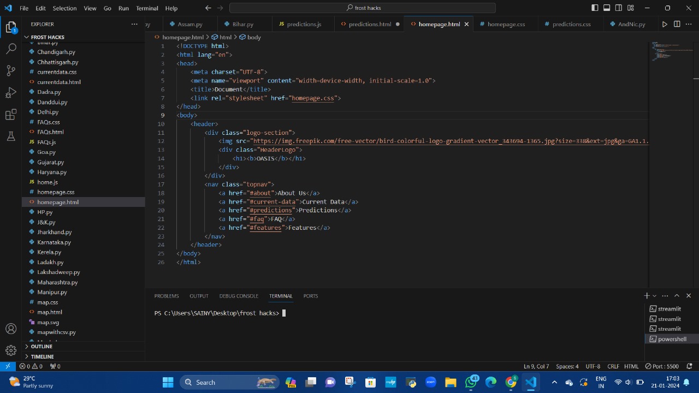Viewport: 699px width, 393px height.
Task: Click the Ln 9, Col 7 status item
Action: [536, 366]
